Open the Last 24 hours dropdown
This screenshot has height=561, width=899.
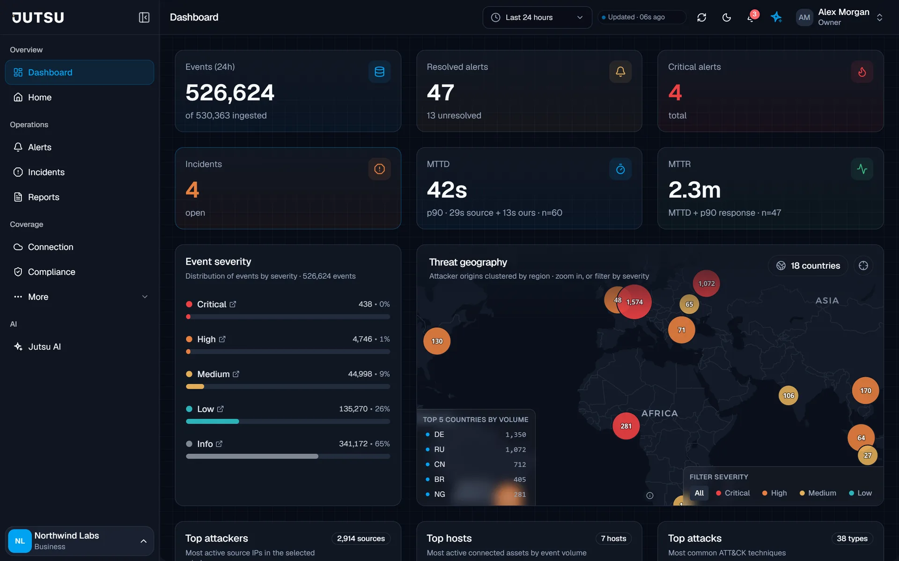538,17
